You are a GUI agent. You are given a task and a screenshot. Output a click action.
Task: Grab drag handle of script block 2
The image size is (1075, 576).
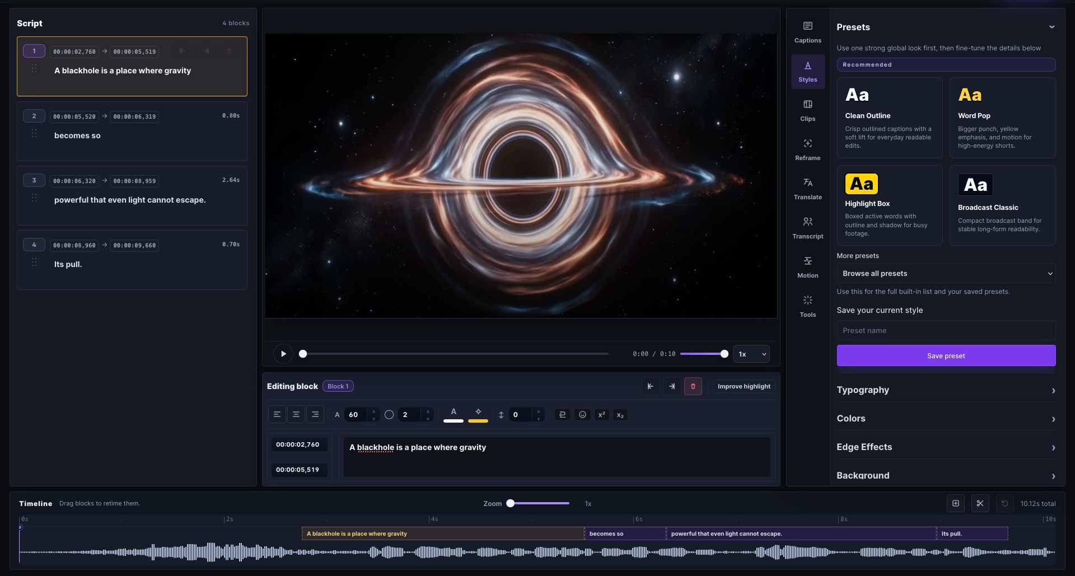click(34, 133)
